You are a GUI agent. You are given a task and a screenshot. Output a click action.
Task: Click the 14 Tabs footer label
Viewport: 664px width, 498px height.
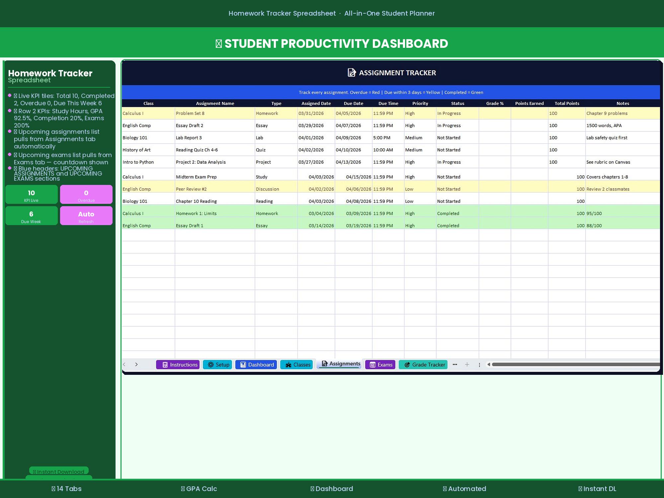pyautogui.click(x=66, y=489)
